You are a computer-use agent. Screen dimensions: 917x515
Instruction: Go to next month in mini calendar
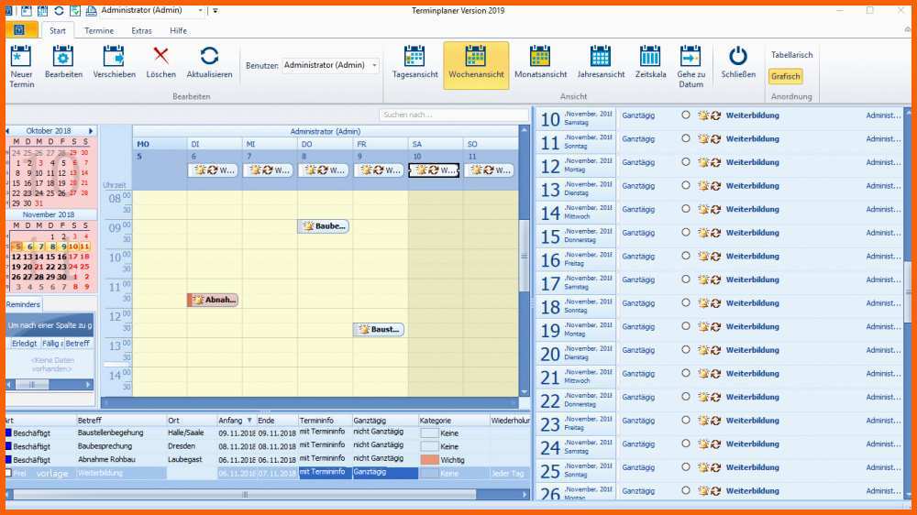(x=91, y=131)
